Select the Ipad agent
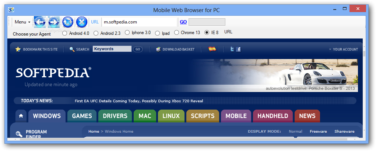Viewport: 376px width, 151px height. [157, 33]
